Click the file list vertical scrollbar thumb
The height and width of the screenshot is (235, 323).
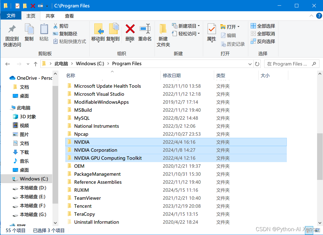pyautogui.click(x=320, y=156)
